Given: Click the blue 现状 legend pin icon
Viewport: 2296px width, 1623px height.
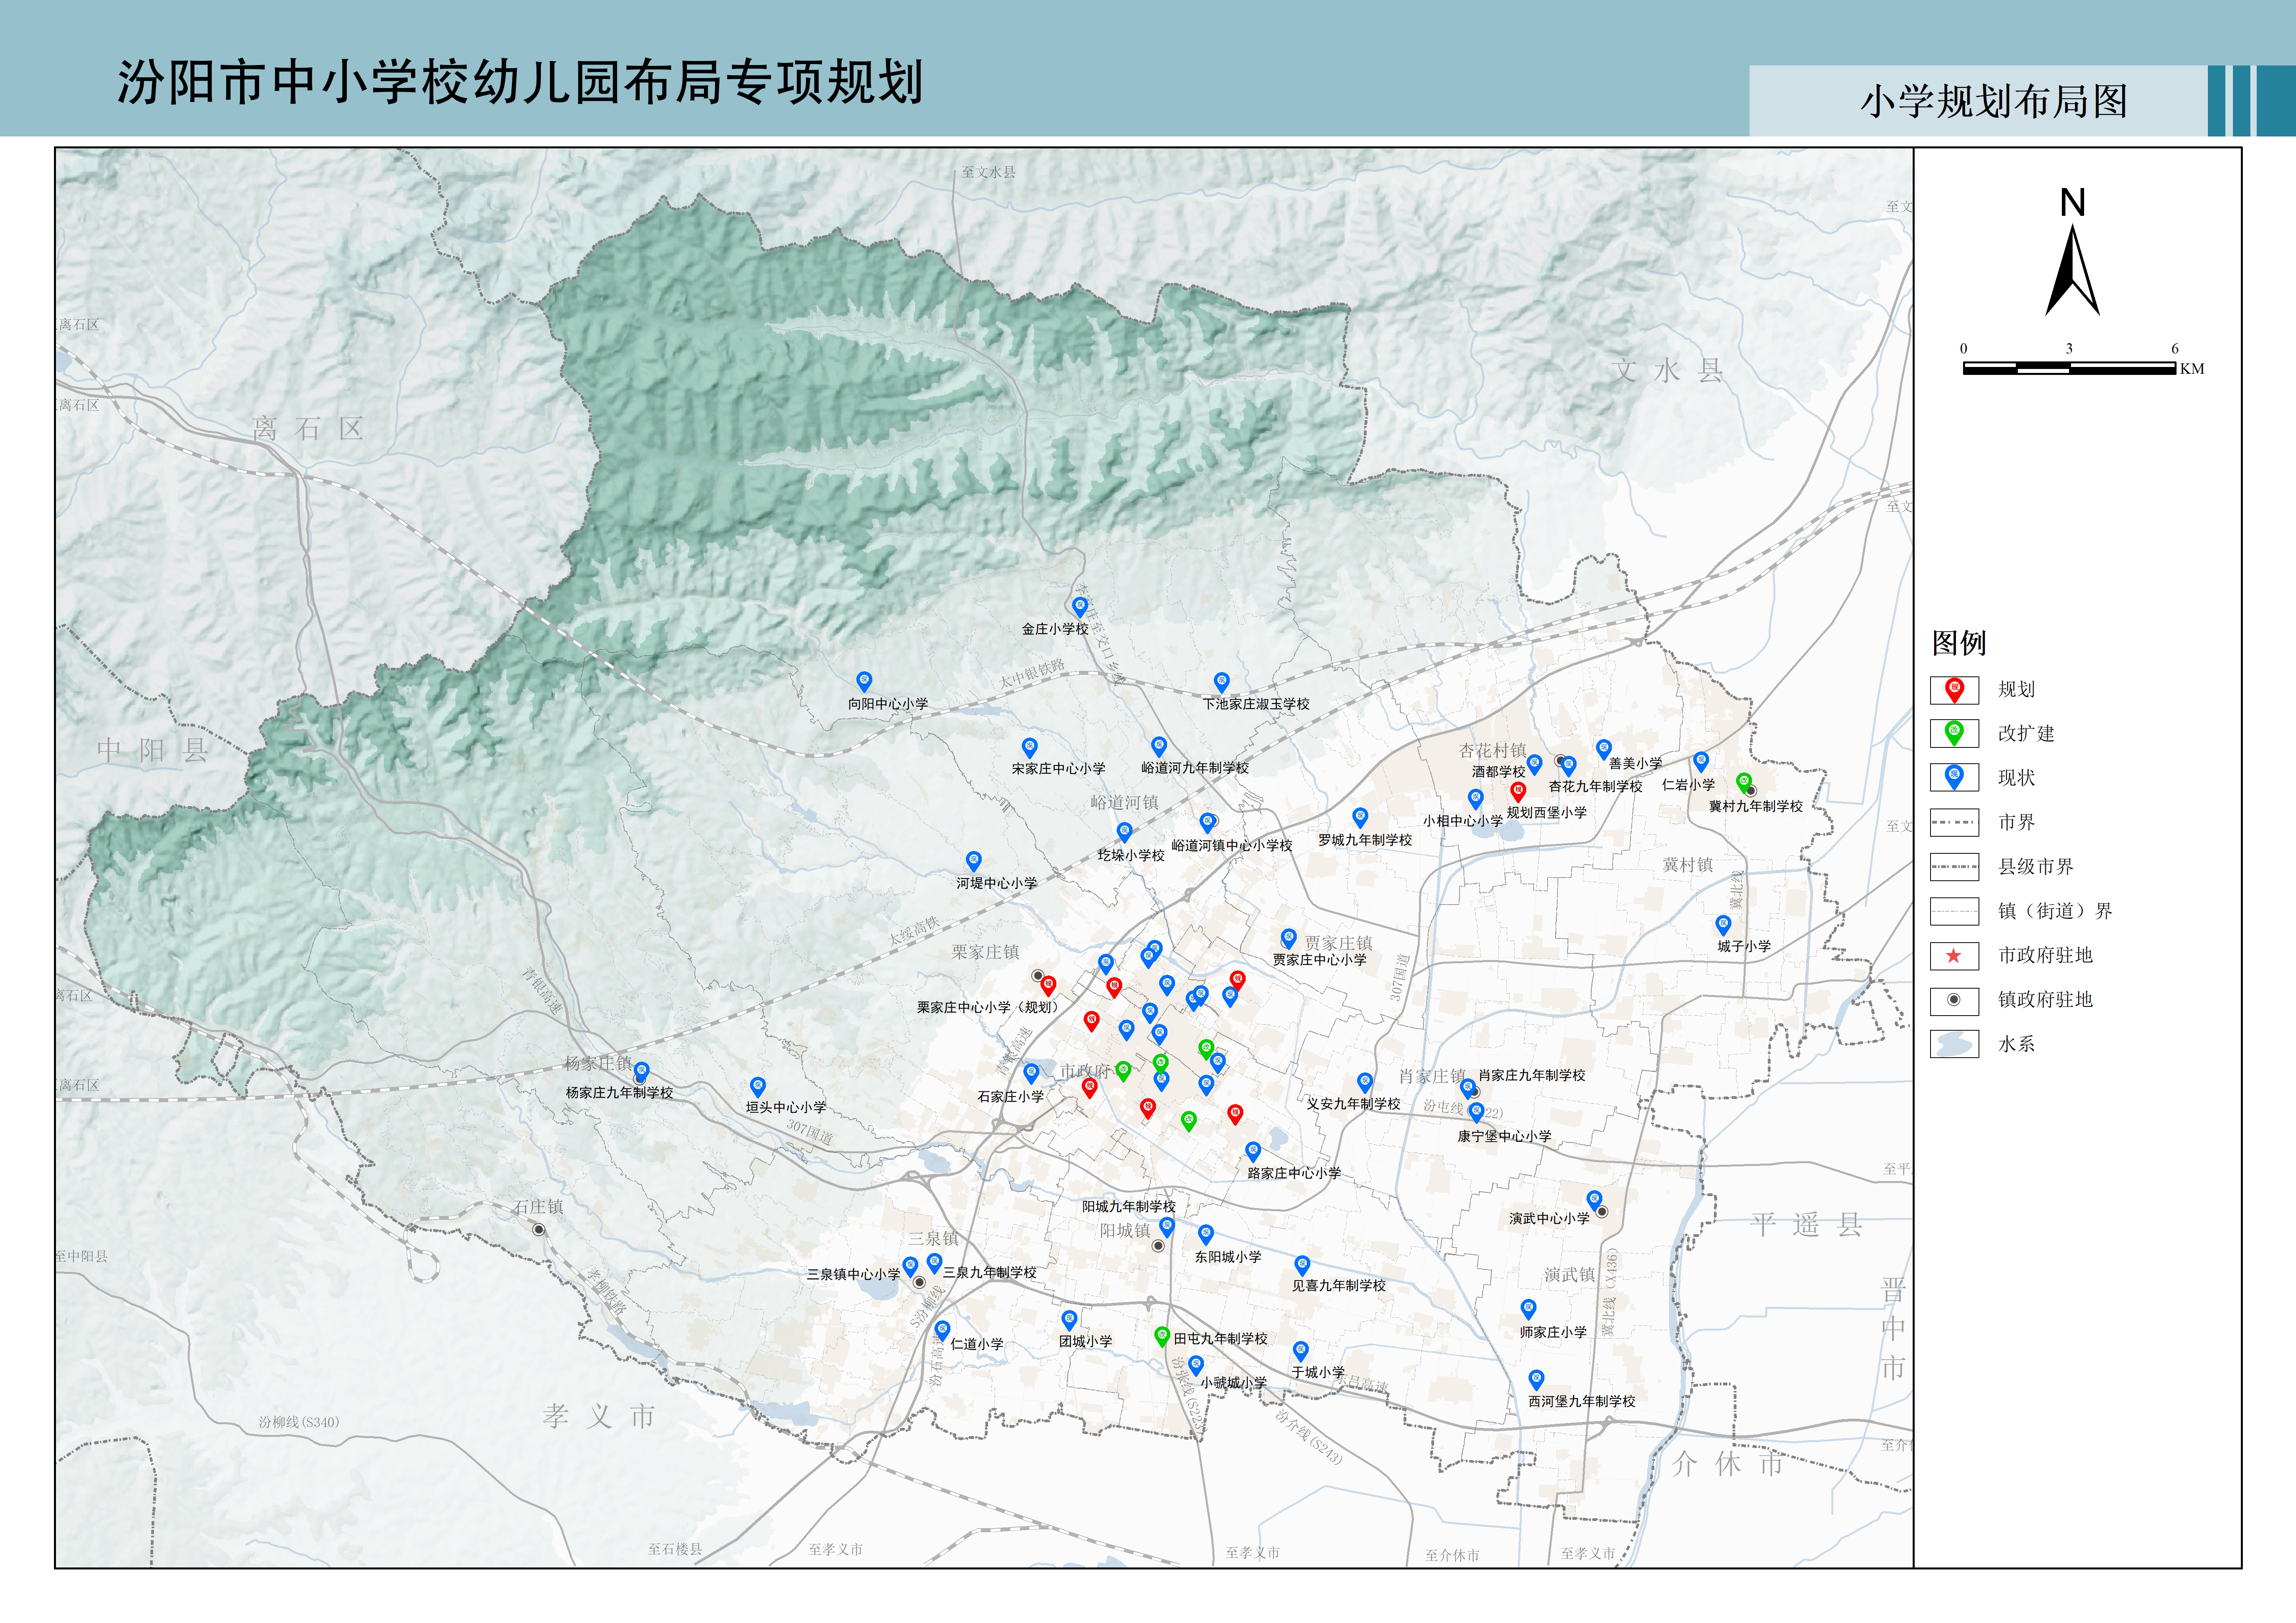Looking at the screenshot, I should coord(1953,778).
